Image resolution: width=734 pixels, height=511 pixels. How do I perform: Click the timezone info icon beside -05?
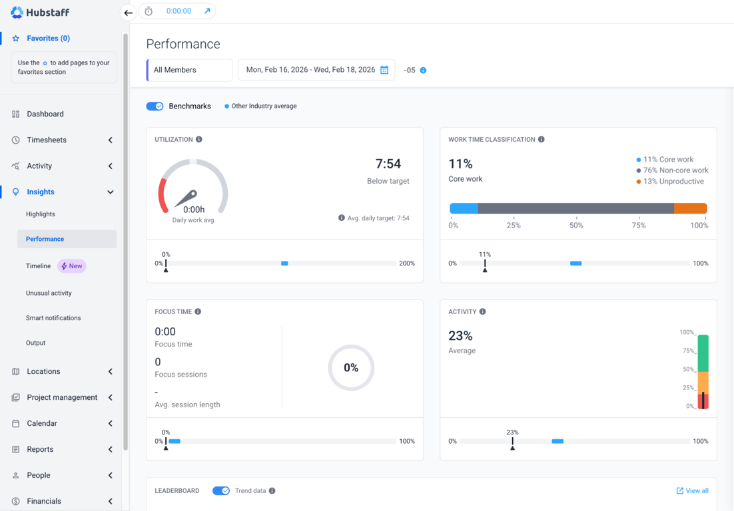tap(423, 70)
